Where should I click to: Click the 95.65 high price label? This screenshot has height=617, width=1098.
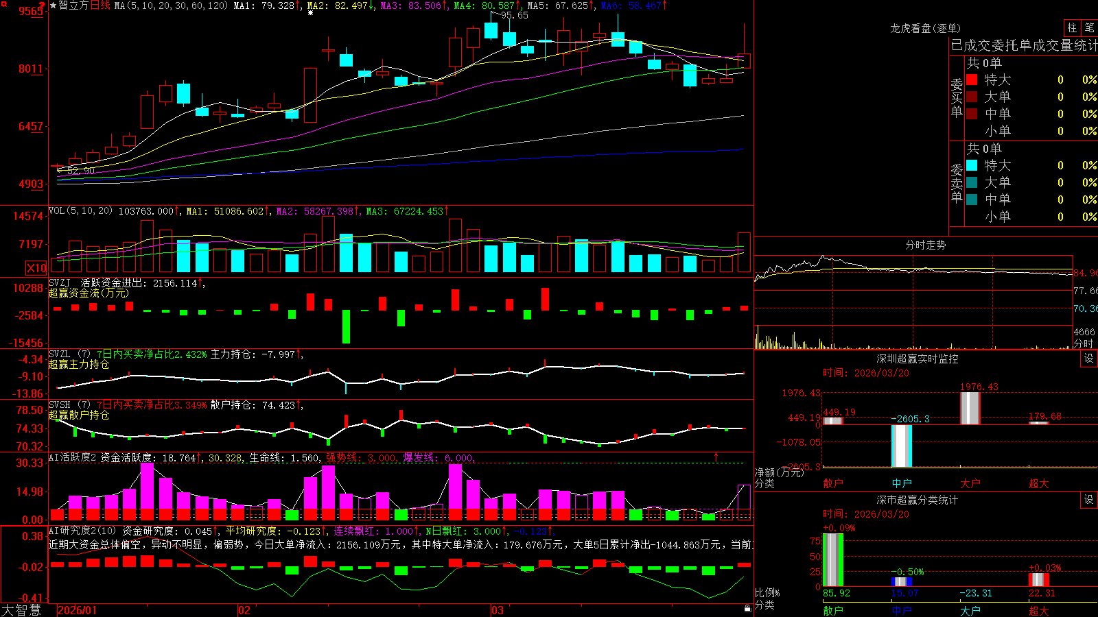[514, 15]
